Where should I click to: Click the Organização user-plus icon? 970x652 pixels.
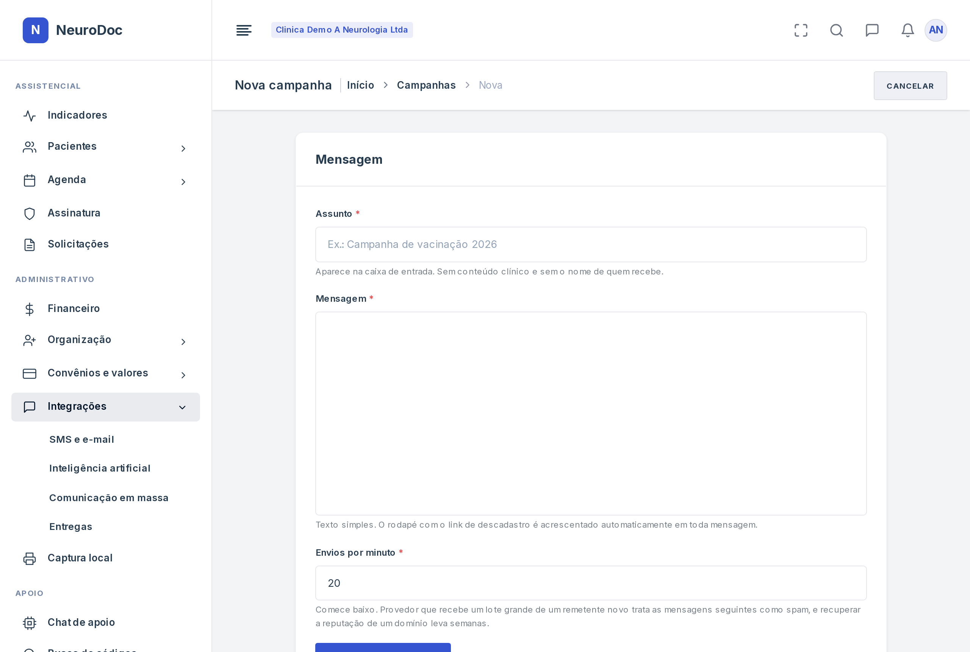pyautogui.click(x=30, y=340)
